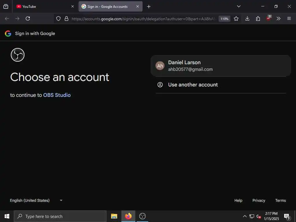
Task: Restore down the Firefox window
Action: tap(276, 6)
